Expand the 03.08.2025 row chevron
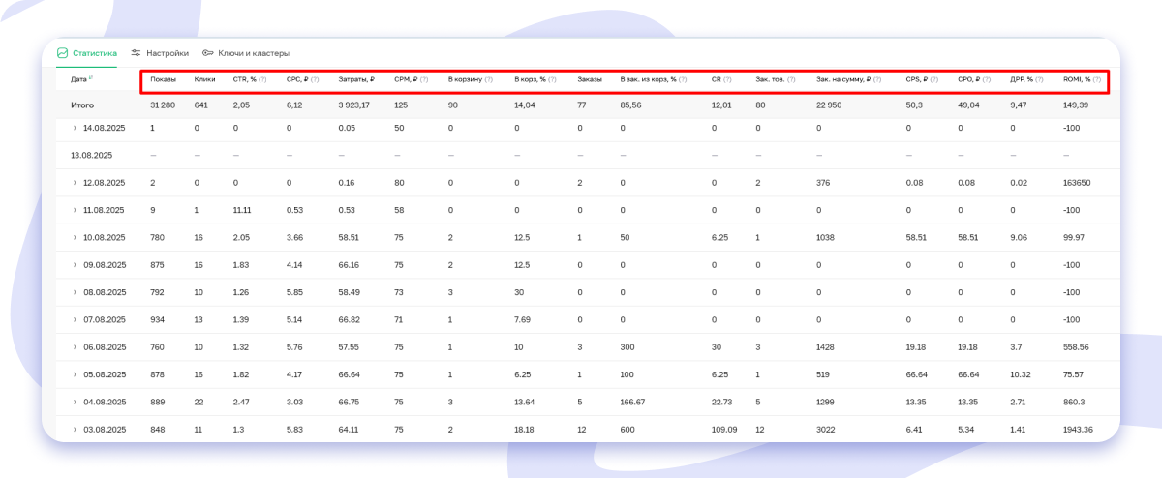Image resolution: width=1162 pixels, height=478 pixels. [75, 429]
